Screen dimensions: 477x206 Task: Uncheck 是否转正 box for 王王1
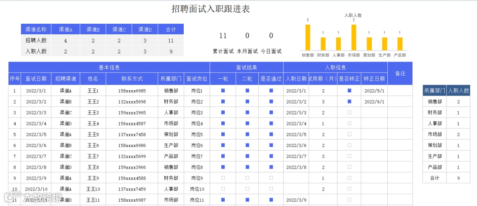pos(349,90)
